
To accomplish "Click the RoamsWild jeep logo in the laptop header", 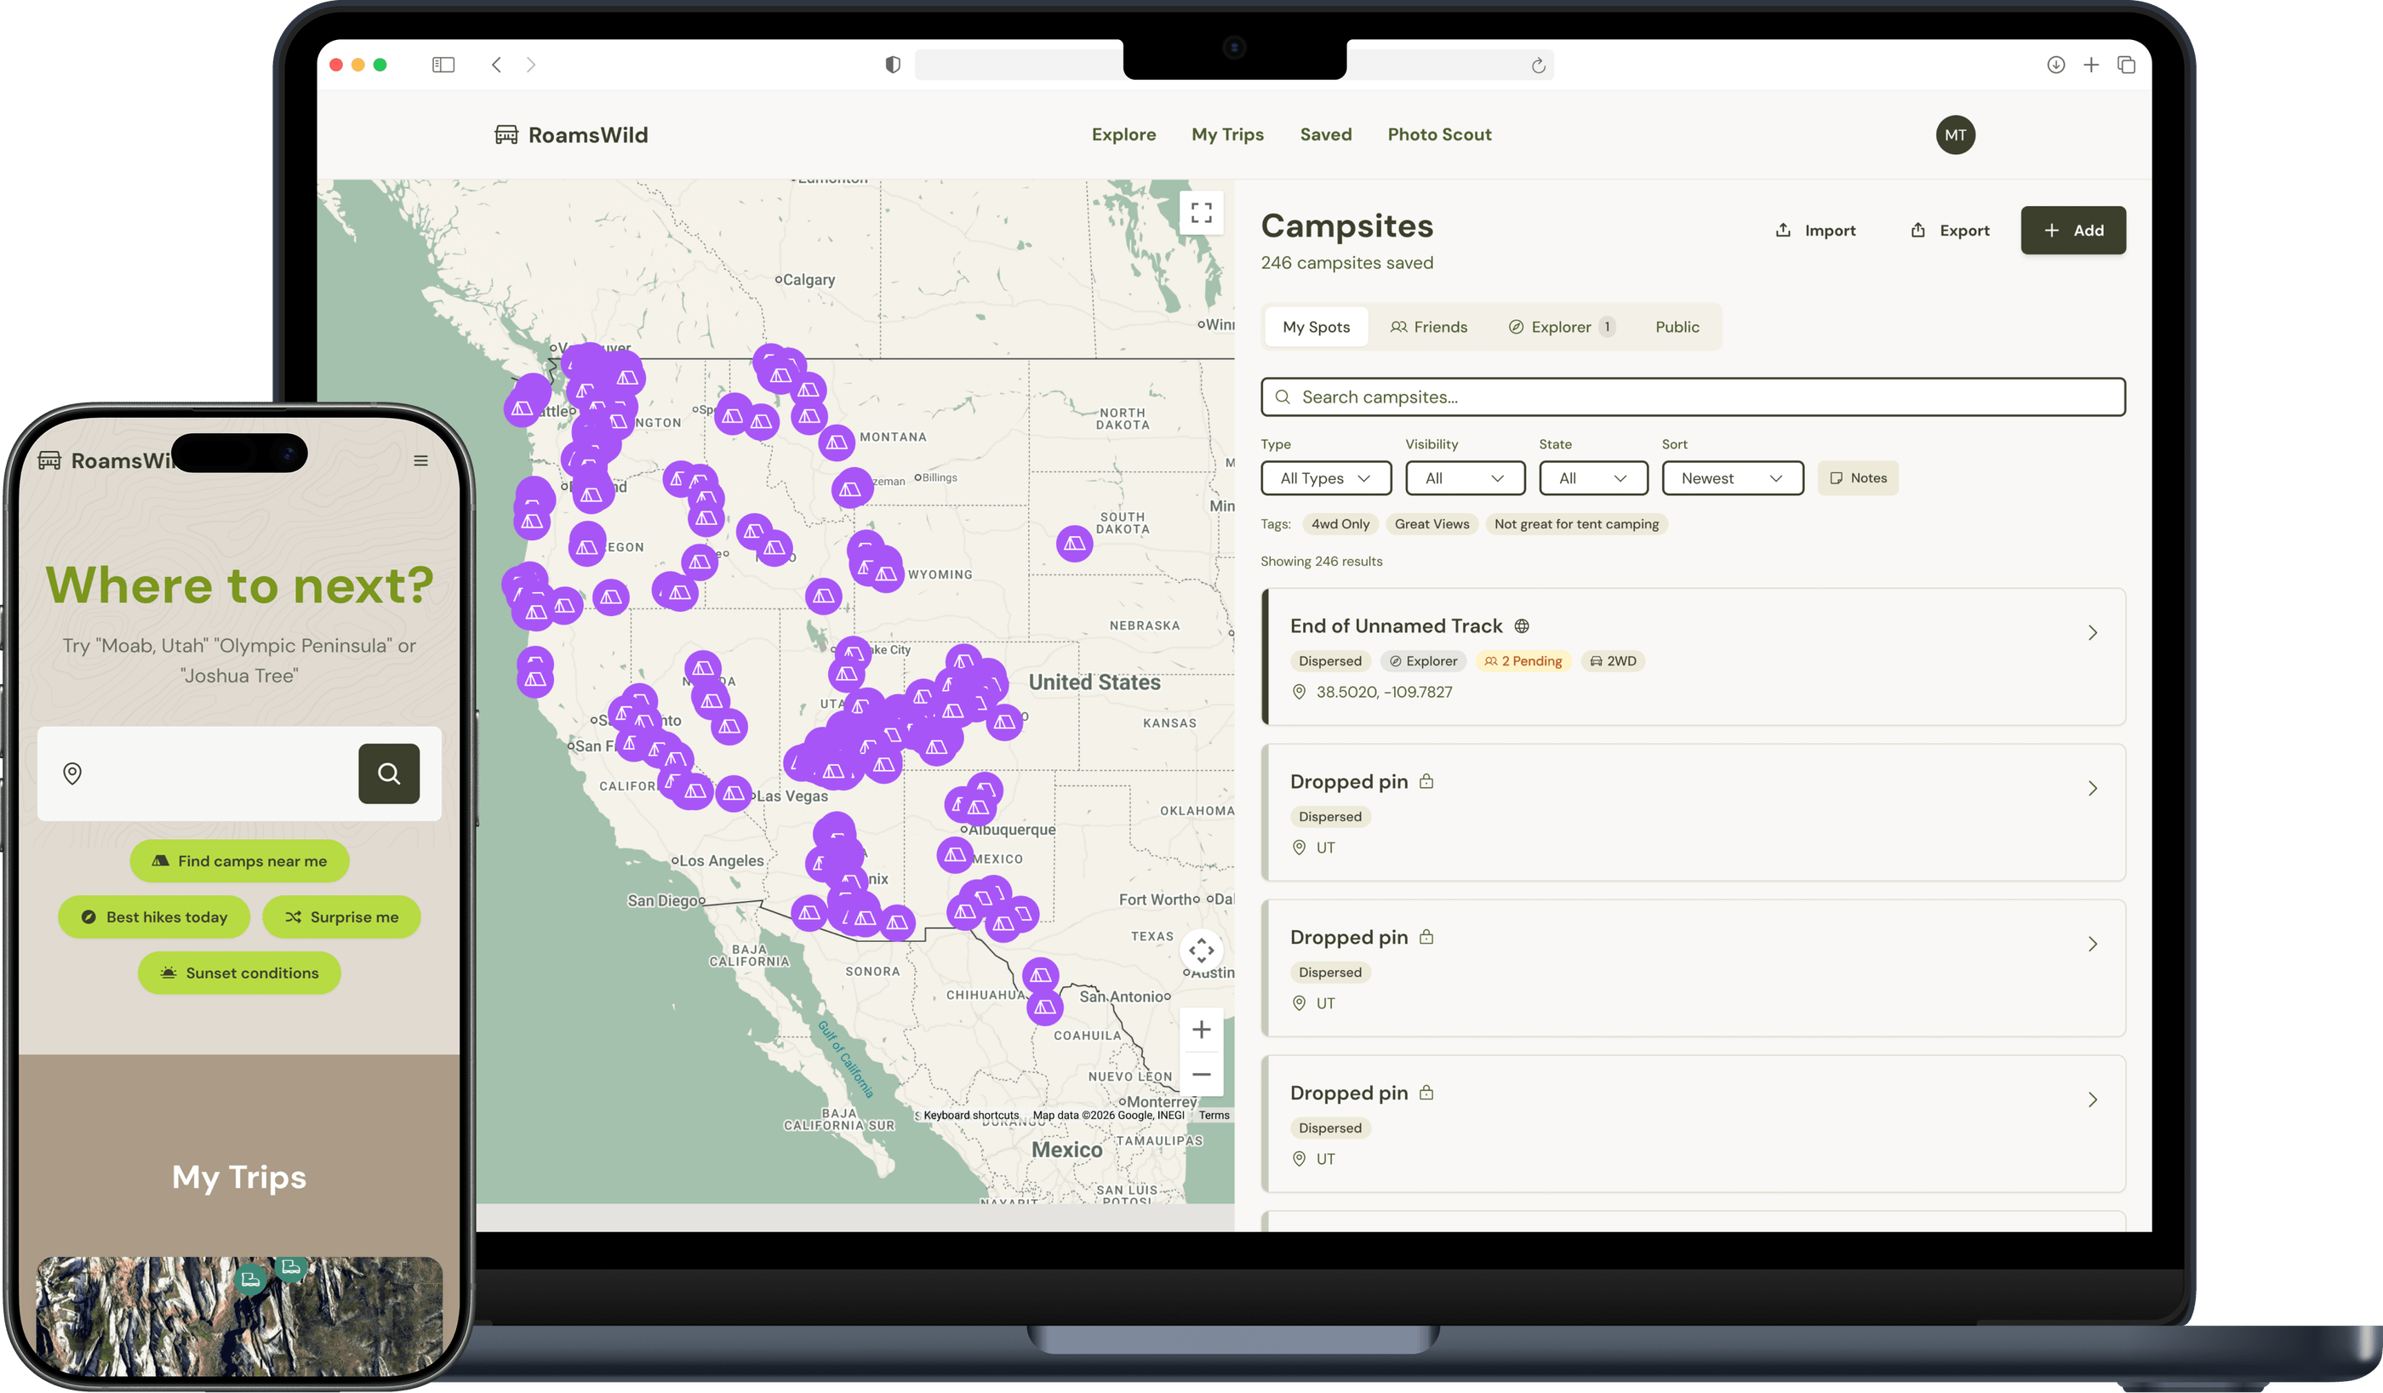I will (x=507, y=134).
